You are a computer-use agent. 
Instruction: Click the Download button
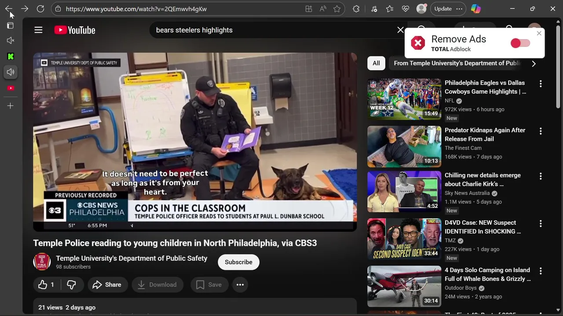coord(157,285)
